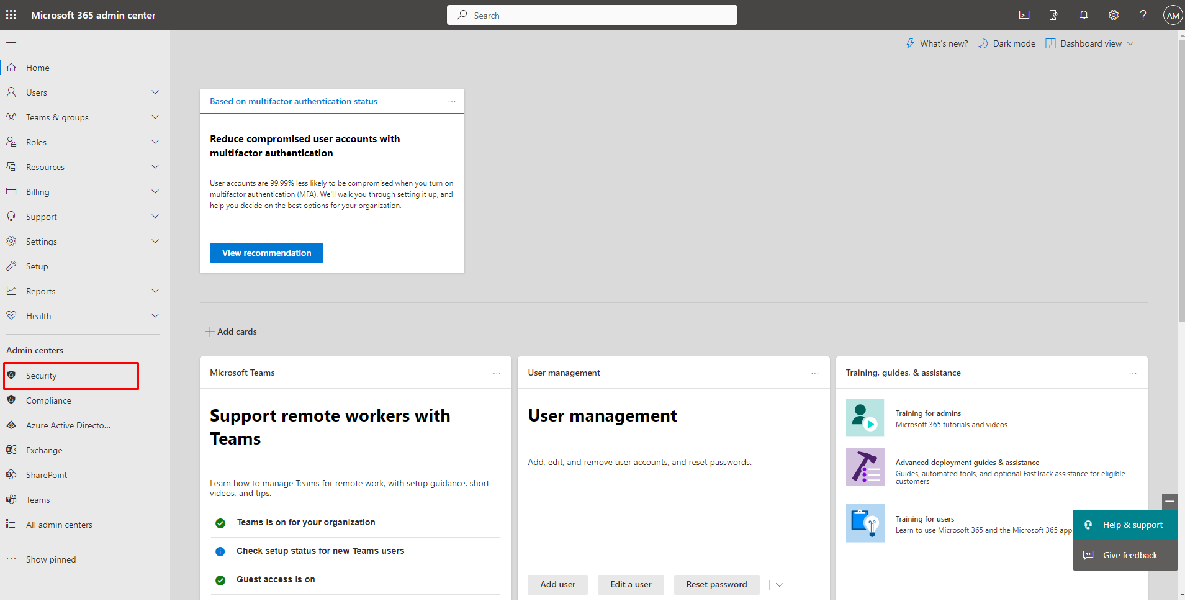Click the Teams admin center icon
Screen dimensions: 1185x601
11,499
